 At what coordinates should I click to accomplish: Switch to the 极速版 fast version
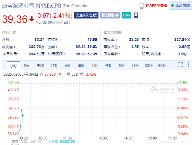pos(110,15)
